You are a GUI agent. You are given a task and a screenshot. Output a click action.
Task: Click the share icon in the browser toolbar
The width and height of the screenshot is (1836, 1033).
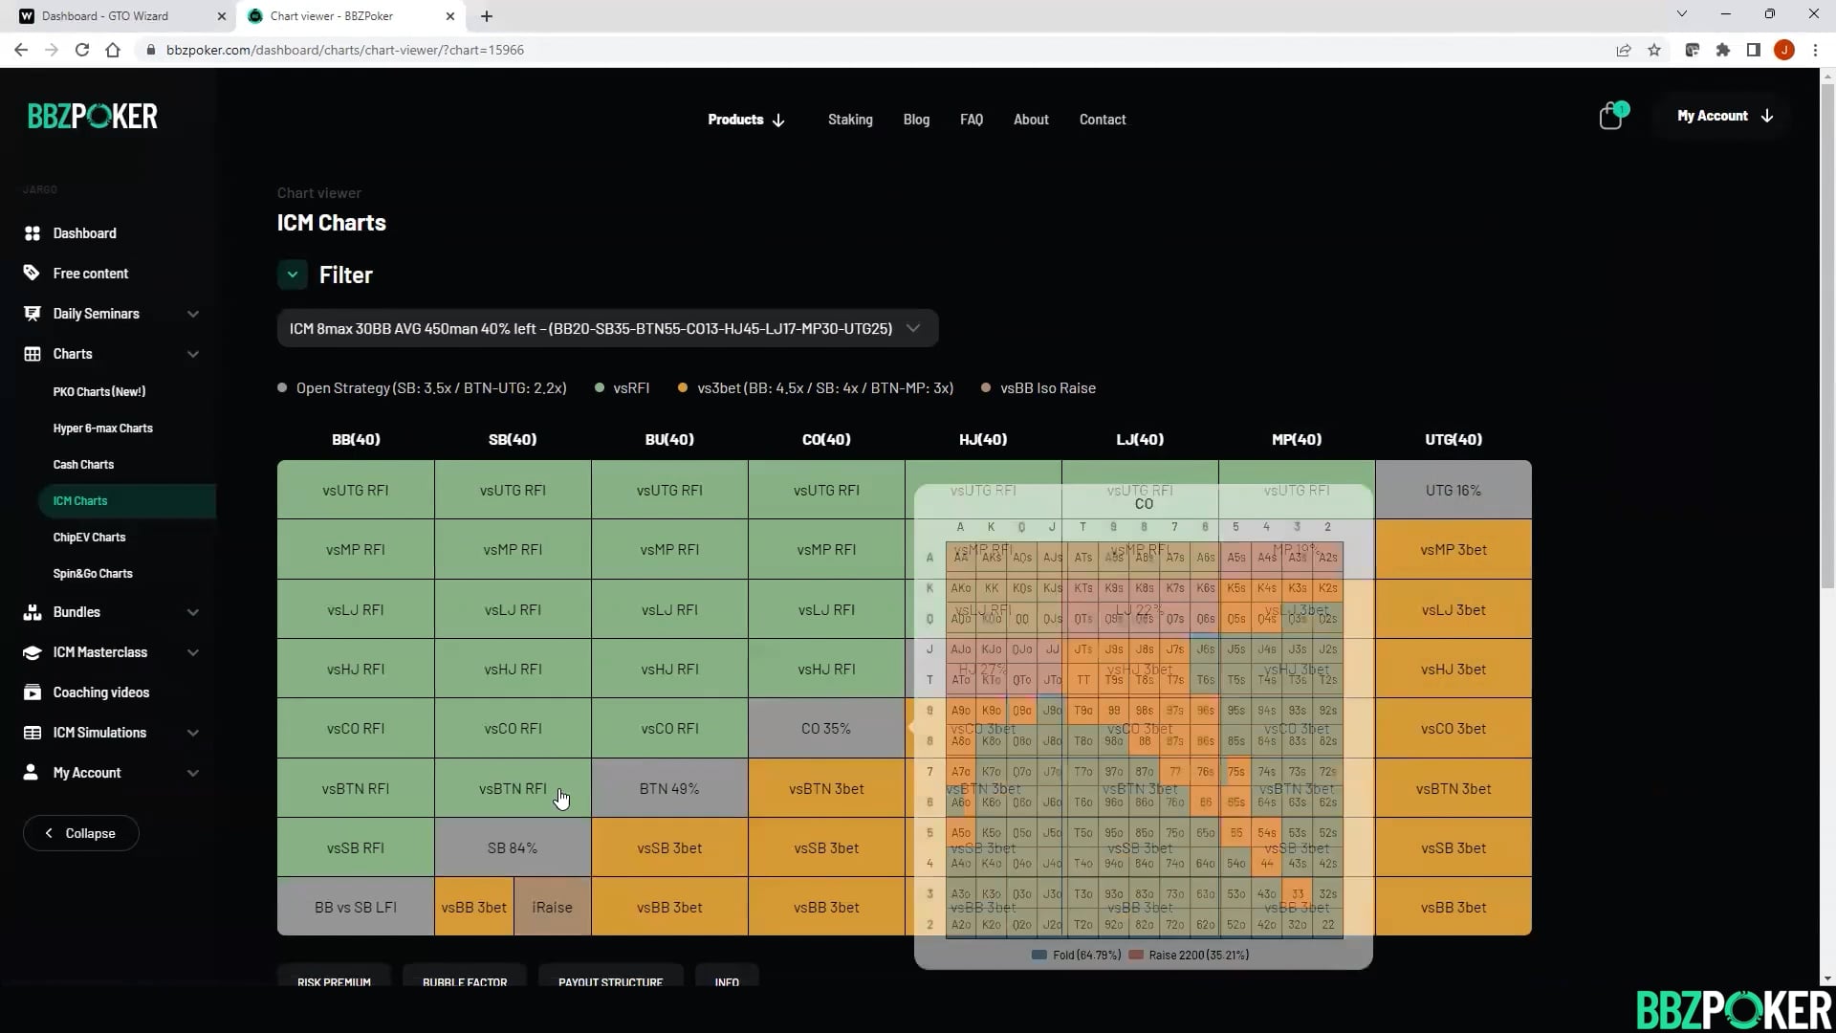1624,50
